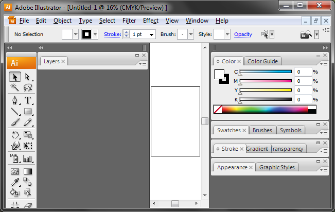This screenshot has height=212, width=335.
Task: Switch to the Graphic Styles tab
Action: pos(277,167)
